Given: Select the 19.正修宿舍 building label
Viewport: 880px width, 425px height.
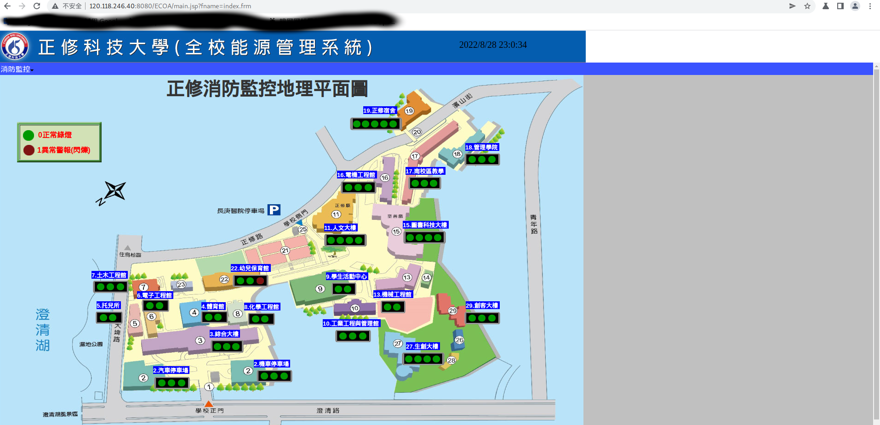Looking at the screenshot, I should (379, 110).
